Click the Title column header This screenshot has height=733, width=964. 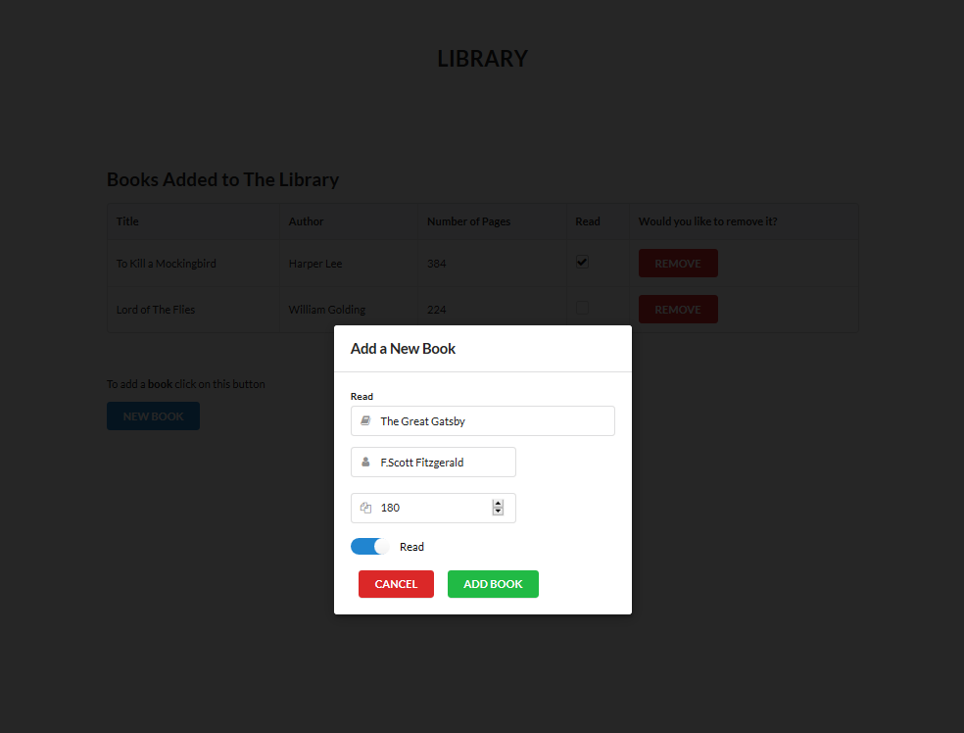tap(193, 221)
